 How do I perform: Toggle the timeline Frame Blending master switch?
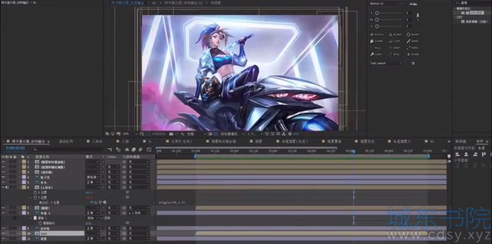click(x=133, y=150)
